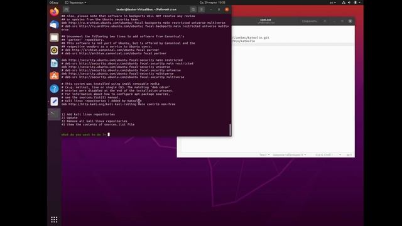
Task: Click the focal-backports deb line in terminal
Action: (x=143, y=23)
